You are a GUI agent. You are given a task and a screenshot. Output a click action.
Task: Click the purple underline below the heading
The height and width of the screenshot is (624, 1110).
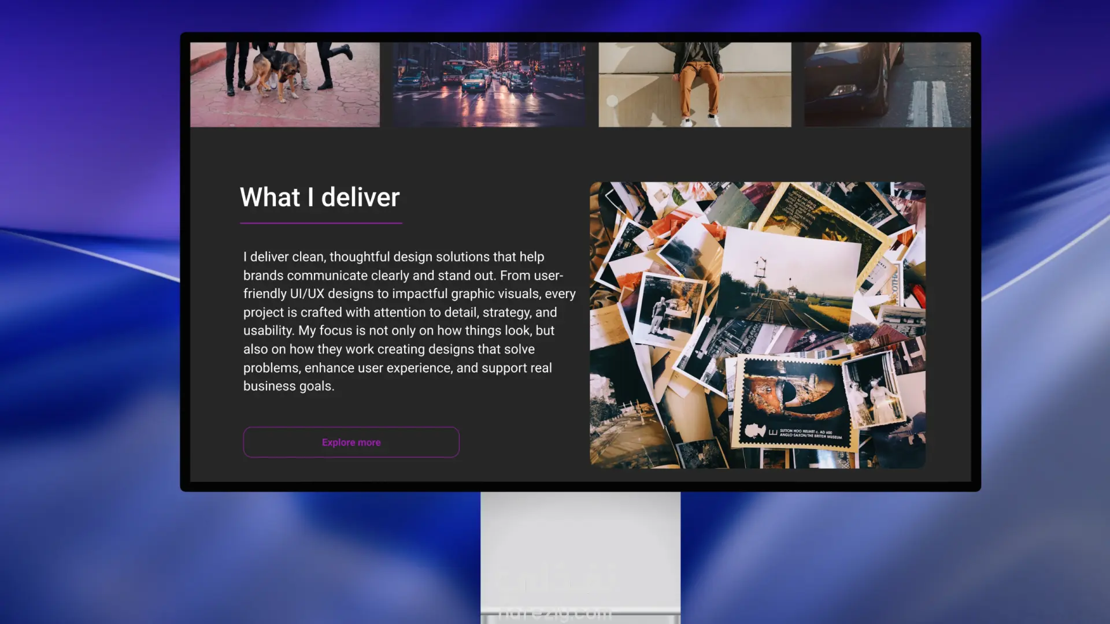321,223
